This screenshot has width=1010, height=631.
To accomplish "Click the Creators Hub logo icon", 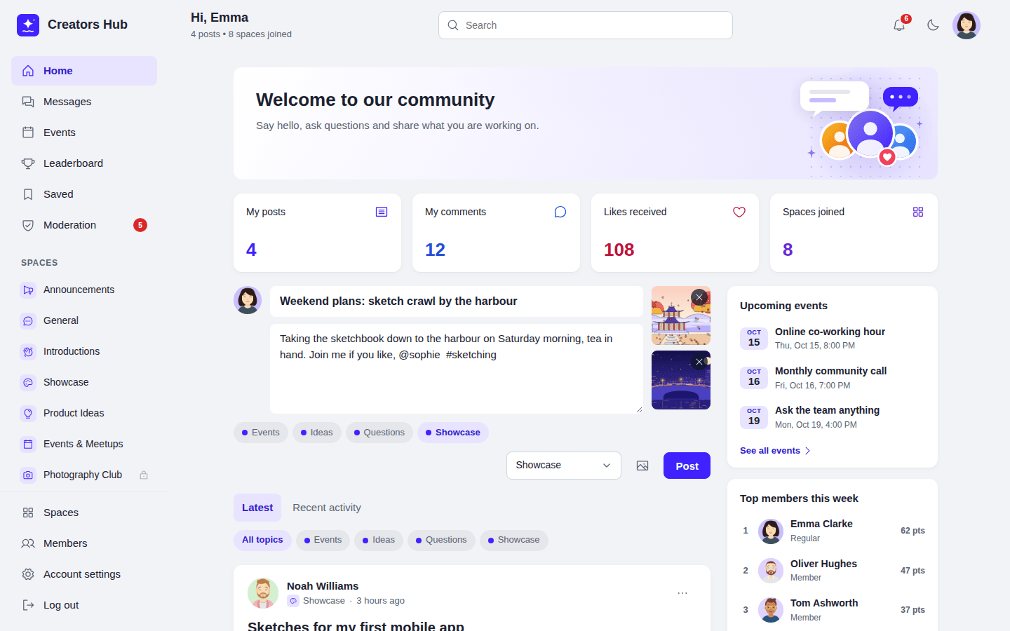I will click(28, 25).
